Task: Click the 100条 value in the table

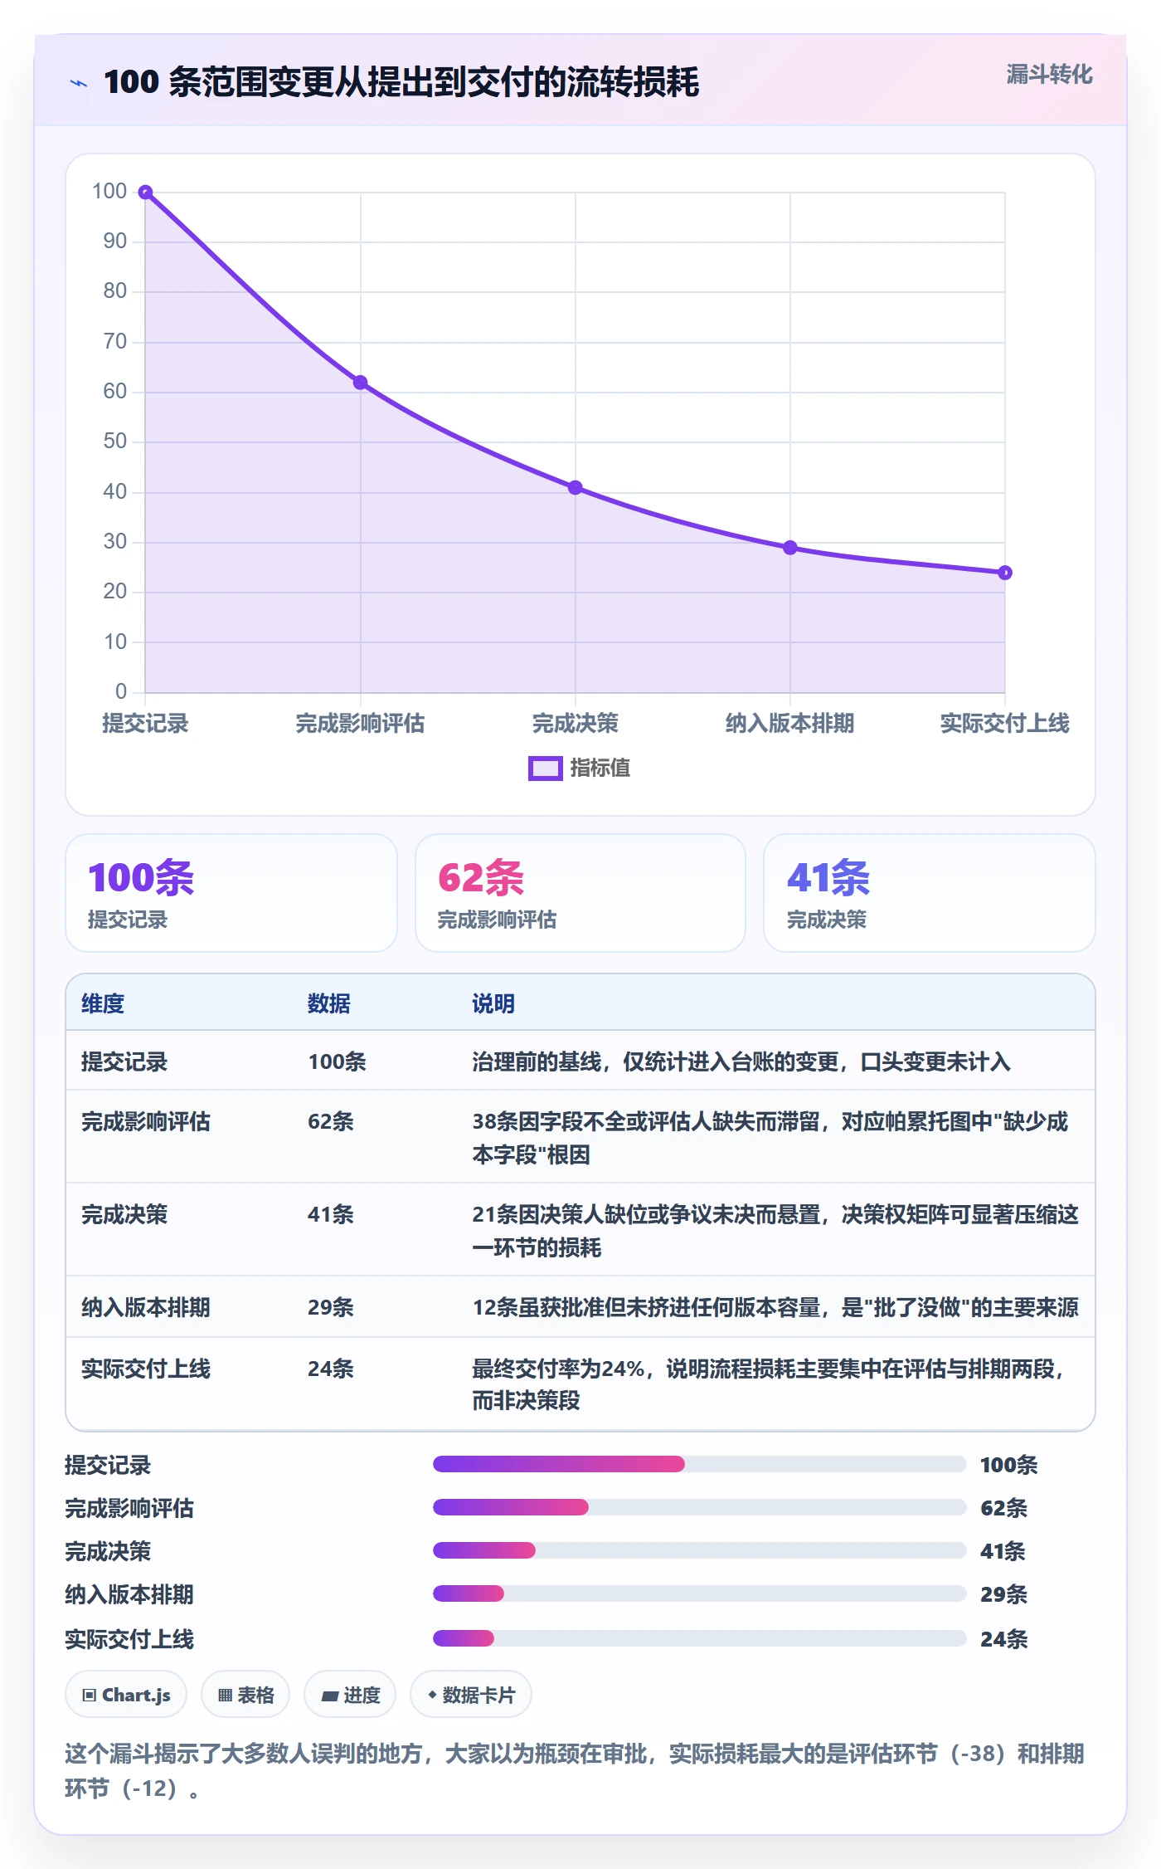Action: click(337, 1061)
